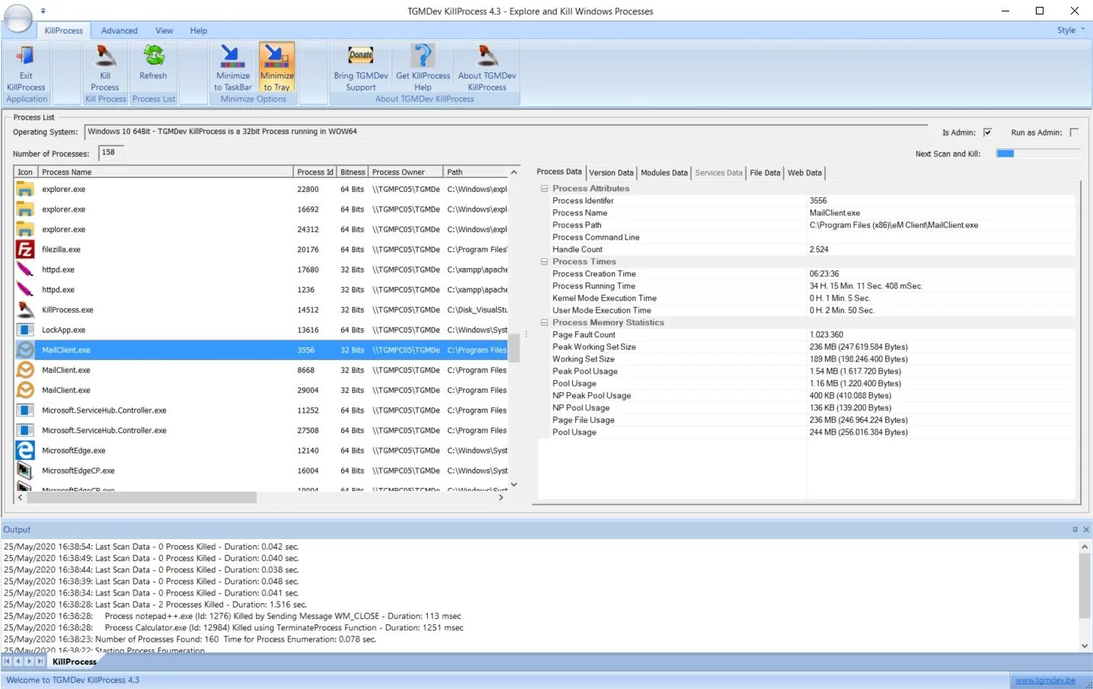This screenshot has width=1093, height=689.
Task: Click the MicrosoftEdgeCP.exe icon for Id 16004
Action: 25,470
